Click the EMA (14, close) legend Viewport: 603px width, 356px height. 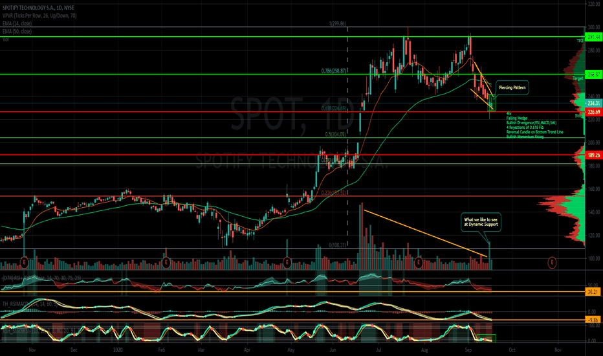click(x=17, y=23)
